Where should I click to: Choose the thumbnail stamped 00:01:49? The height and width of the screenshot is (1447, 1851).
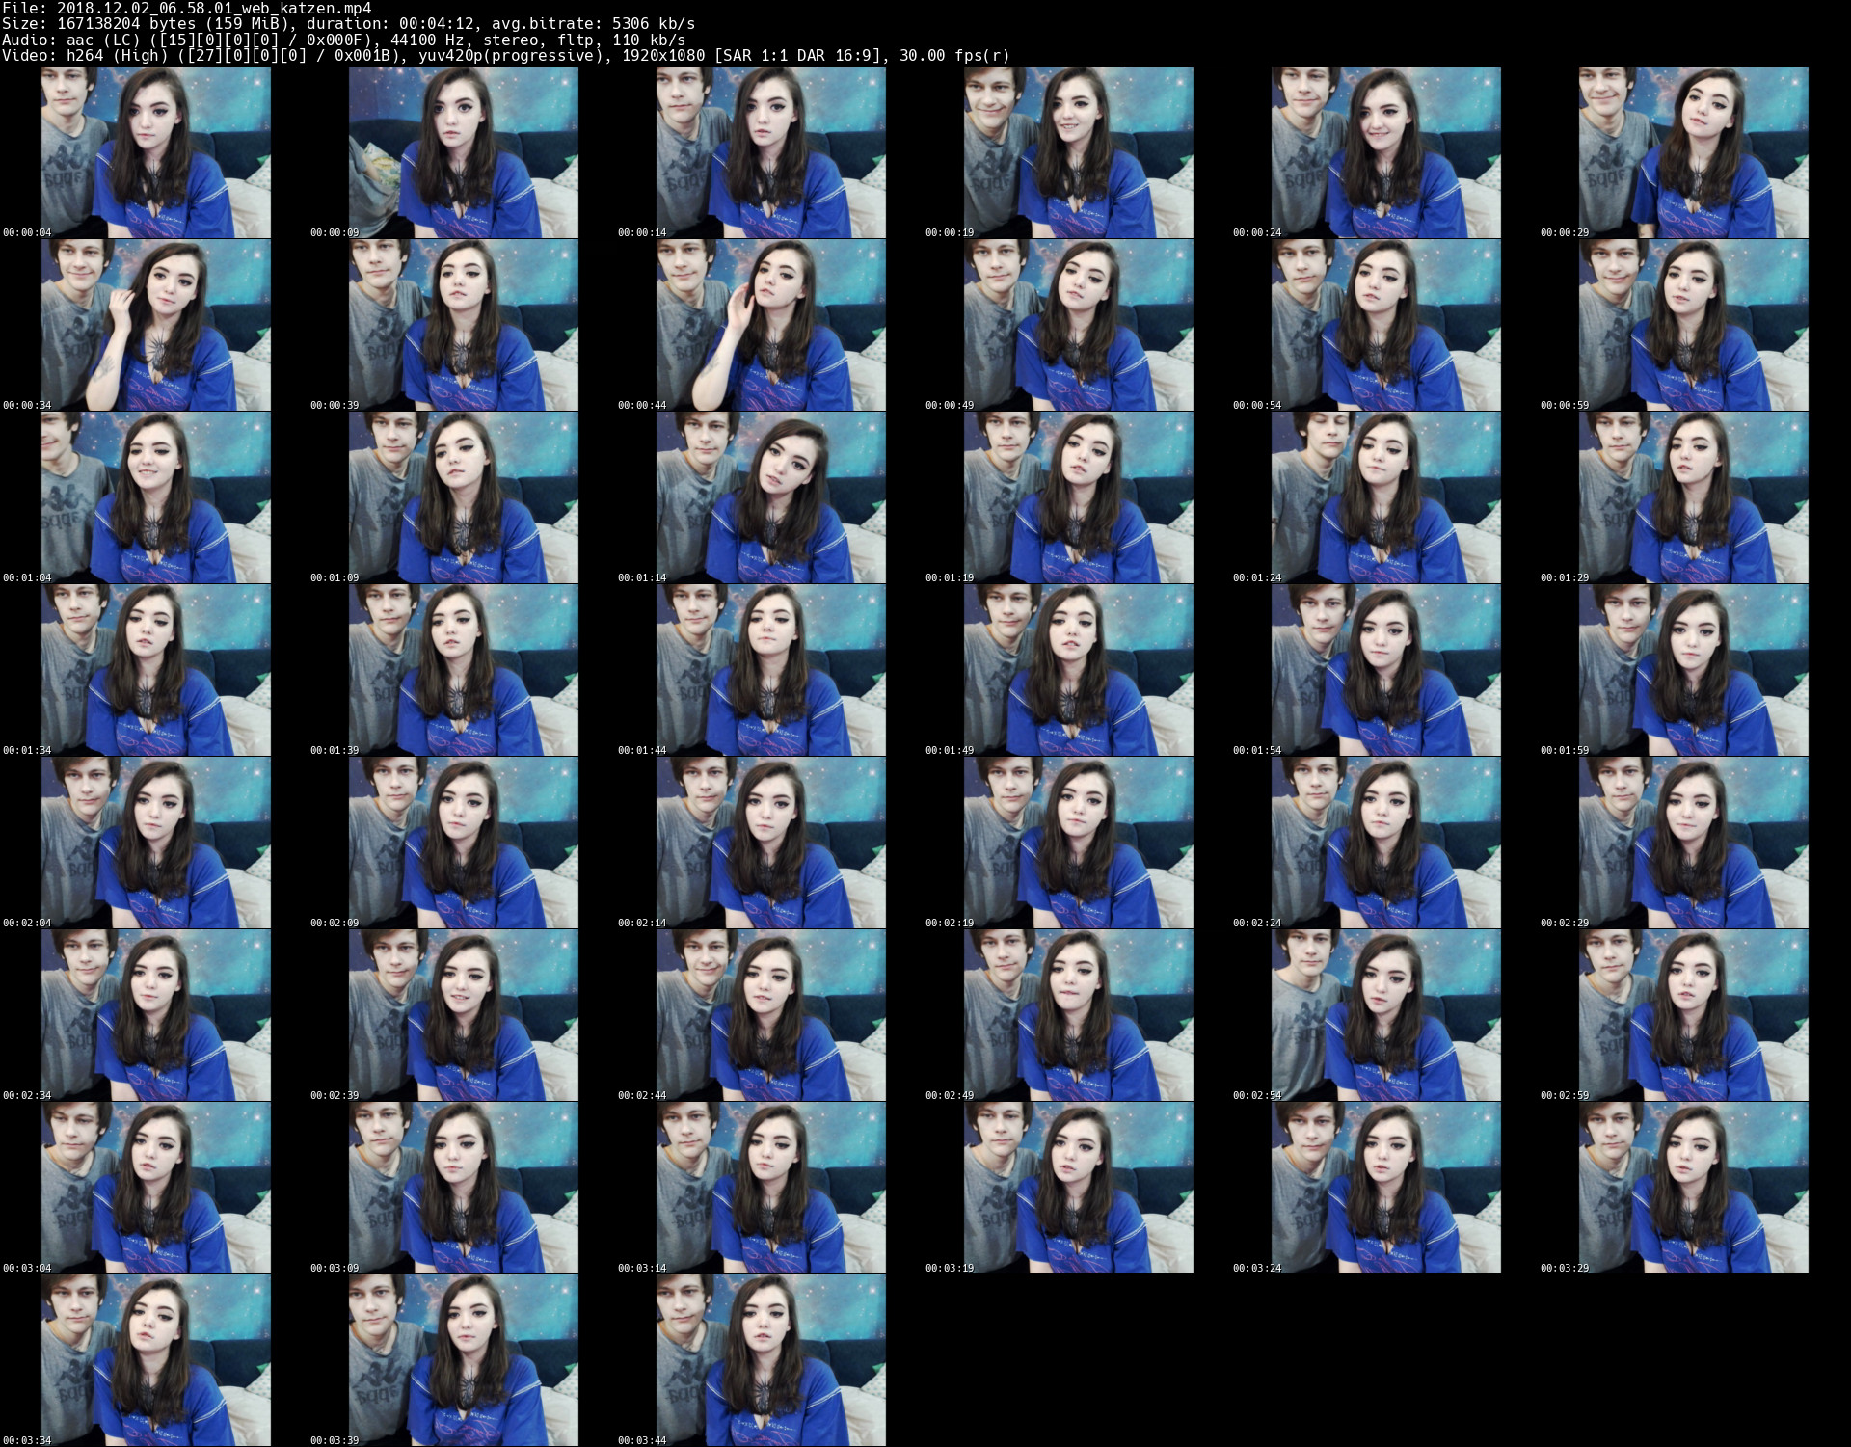[1079, 670]
